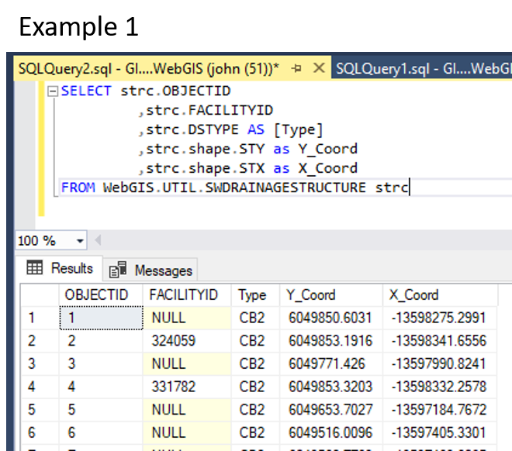Open the 100 % zoom dropdown
The image size is (512, 451).
pyautogui.click(x=80, y=241)
